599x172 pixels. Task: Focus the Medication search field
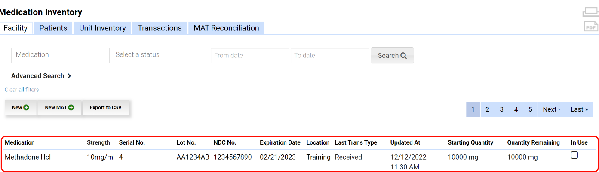tap(60, 55)
